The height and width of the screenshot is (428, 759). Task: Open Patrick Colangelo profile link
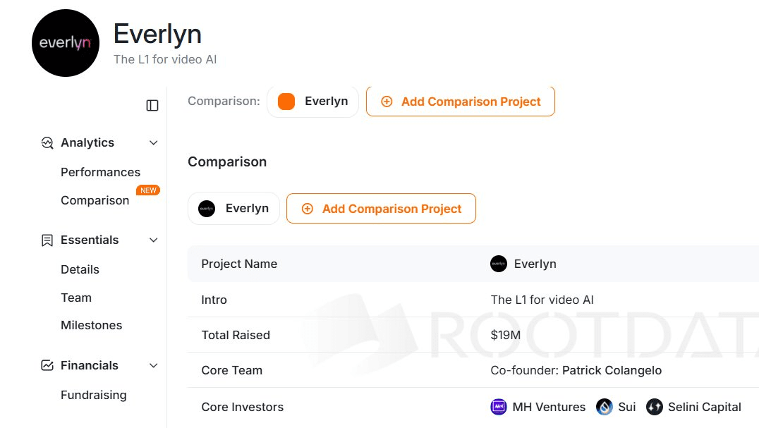pos(612,370)
